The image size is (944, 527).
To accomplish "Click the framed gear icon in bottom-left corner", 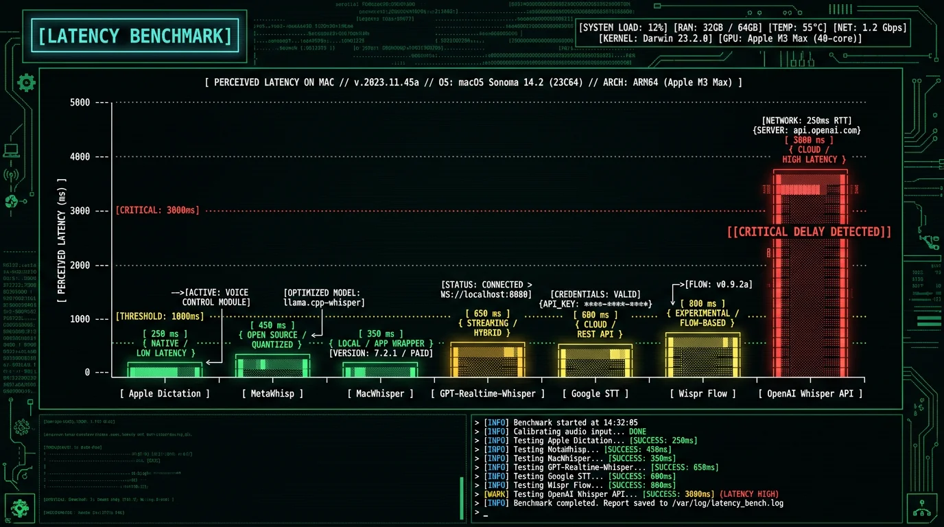I will (x=19, y=509).
